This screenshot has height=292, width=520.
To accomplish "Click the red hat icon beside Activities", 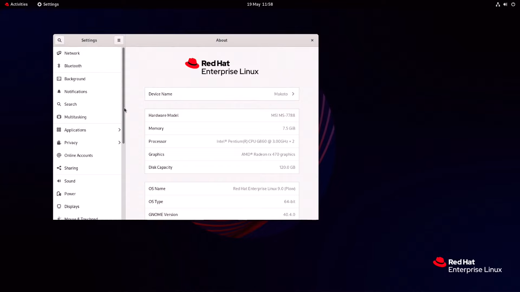I will (x=7, y=4).
